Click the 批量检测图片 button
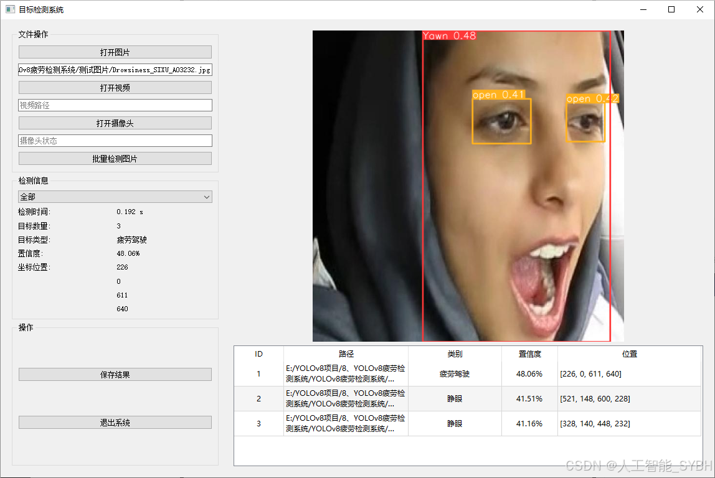This screenshot has height=478, width=715. (x=115, y=159)
